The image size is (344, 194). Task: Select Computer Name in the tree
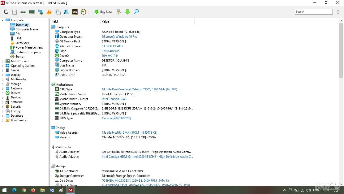27,29
